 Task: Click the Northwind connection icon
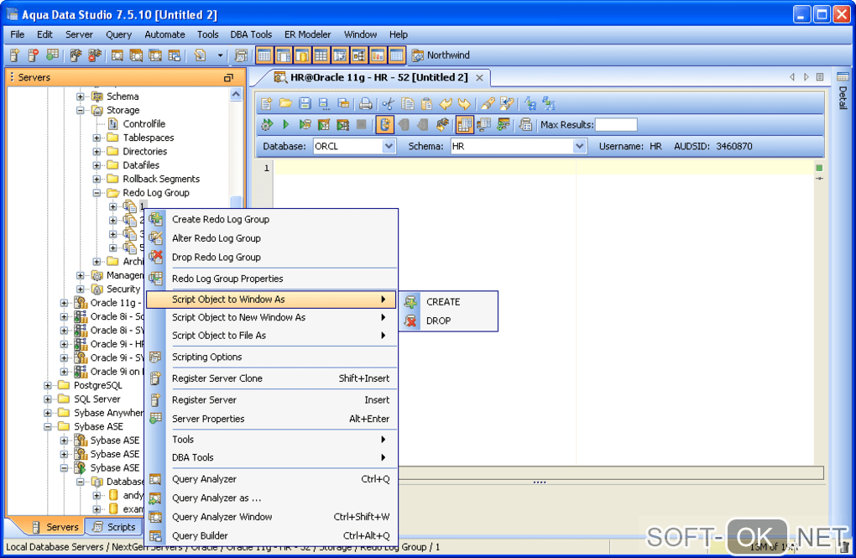pyautogui.click(x=418, y=55)
